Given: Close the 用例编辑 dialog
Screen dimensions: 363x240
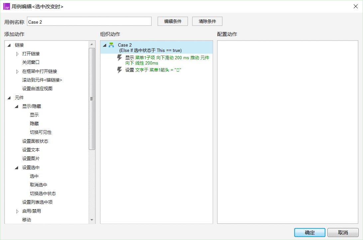Looking at the screenshot, I should tap(356, 7).
